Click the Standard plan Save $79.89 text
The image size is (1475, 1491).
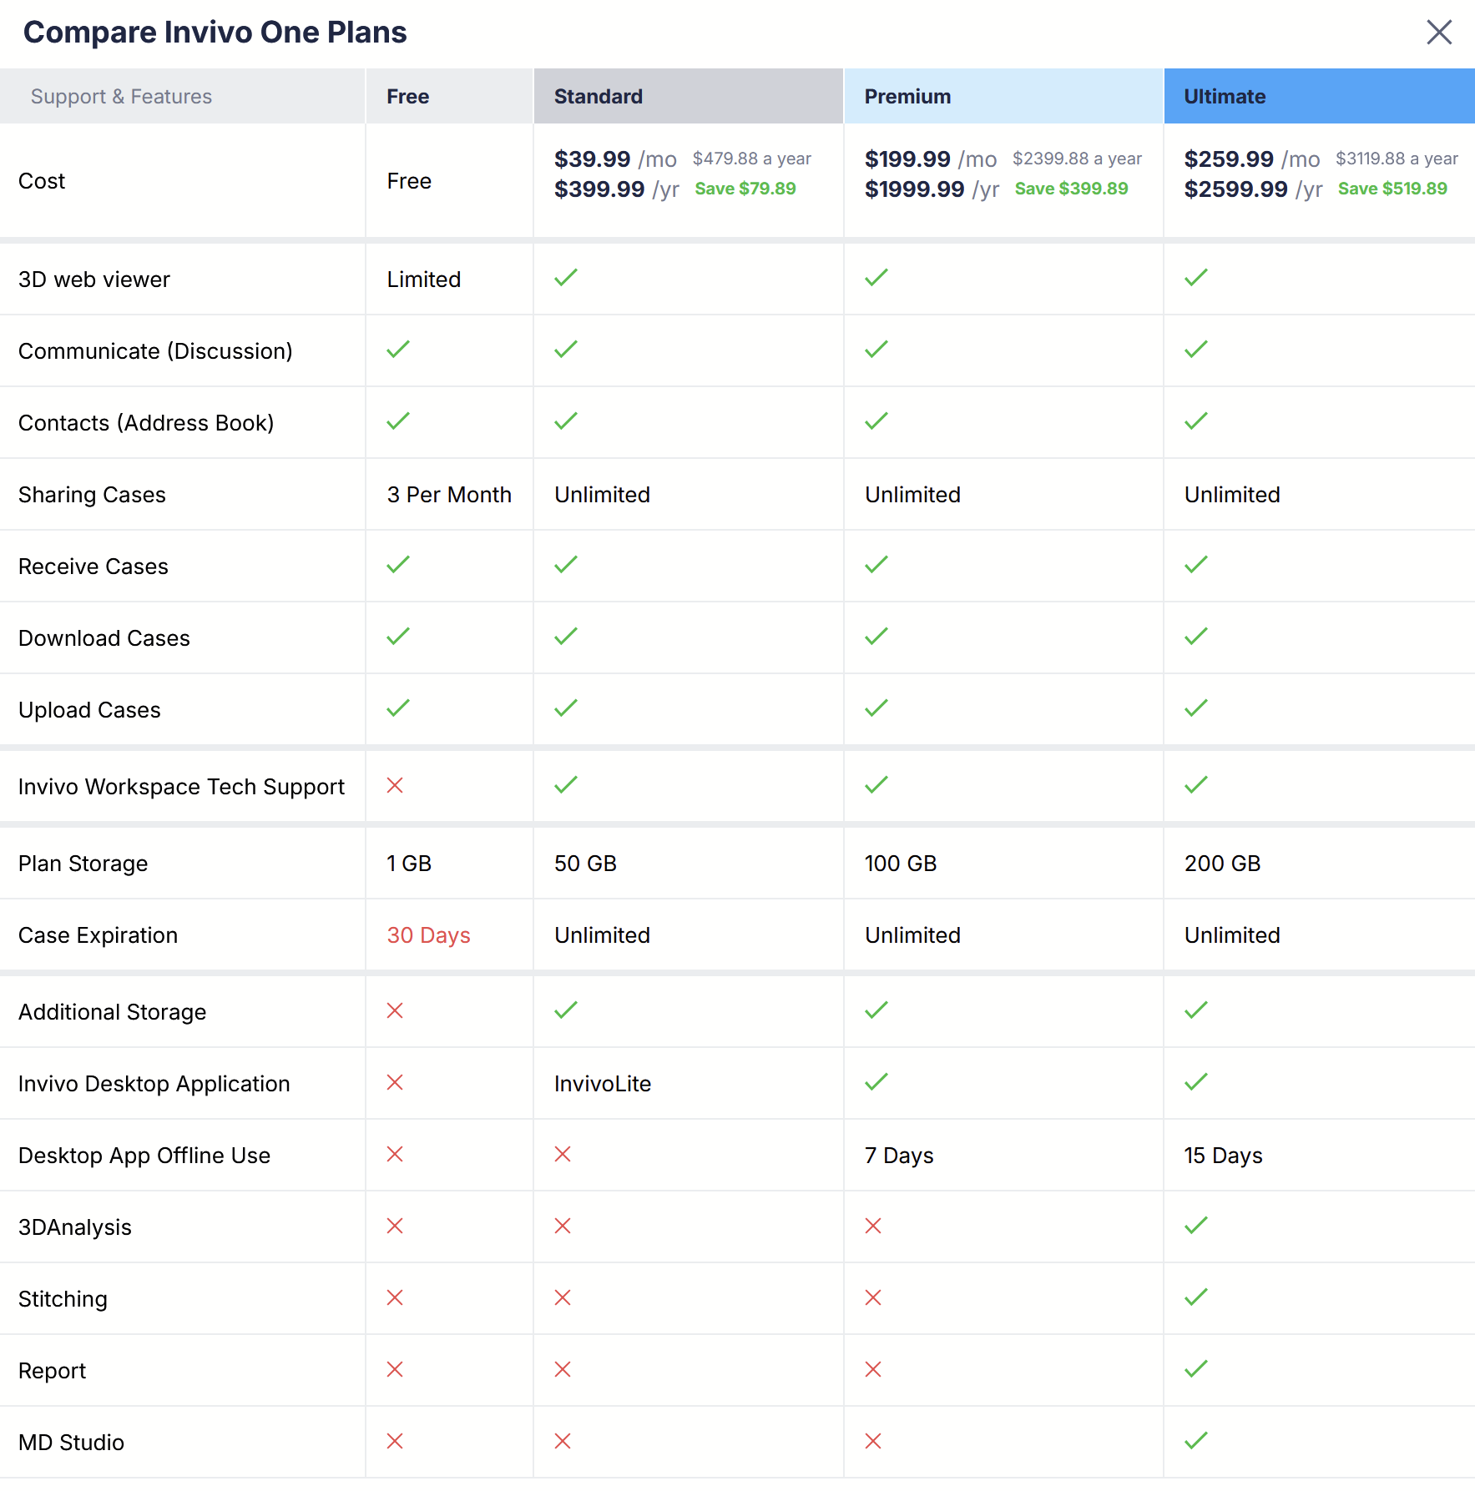click(745, 189)
